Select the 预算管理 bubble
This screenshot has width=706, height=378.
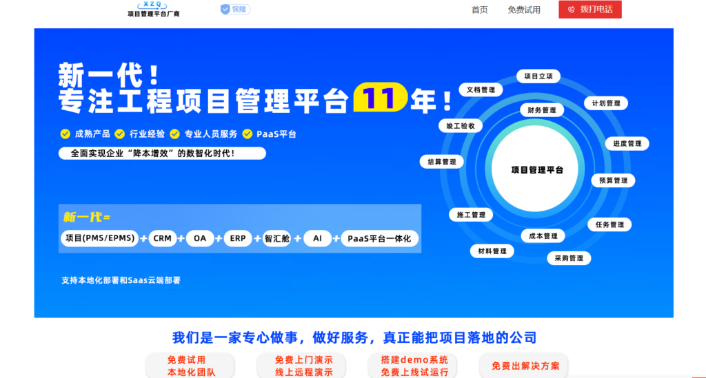coord(613,180)
